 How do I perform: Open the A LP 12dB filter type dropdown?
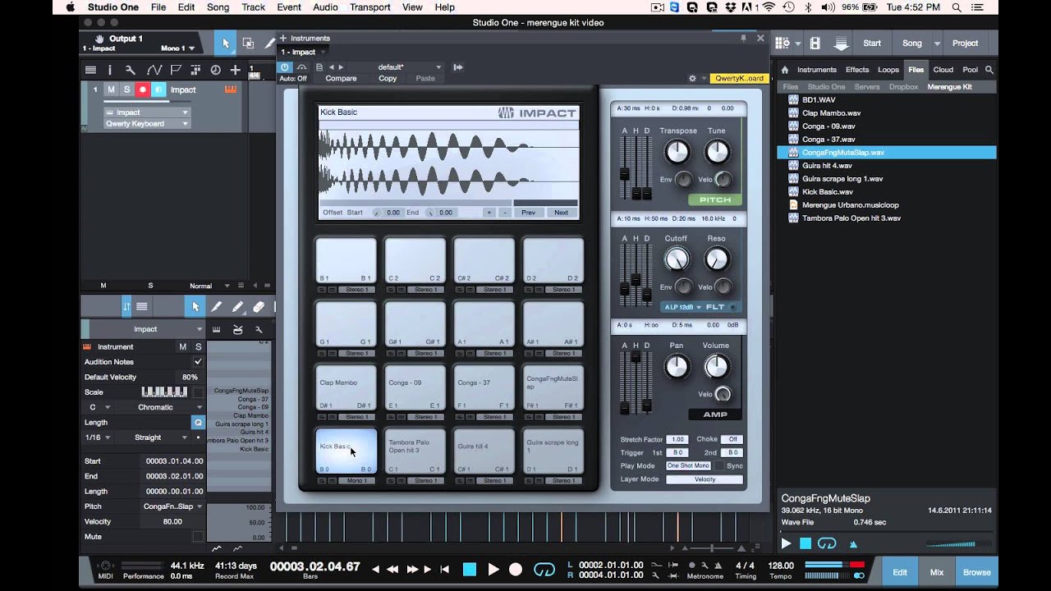(x=682, y=307)
